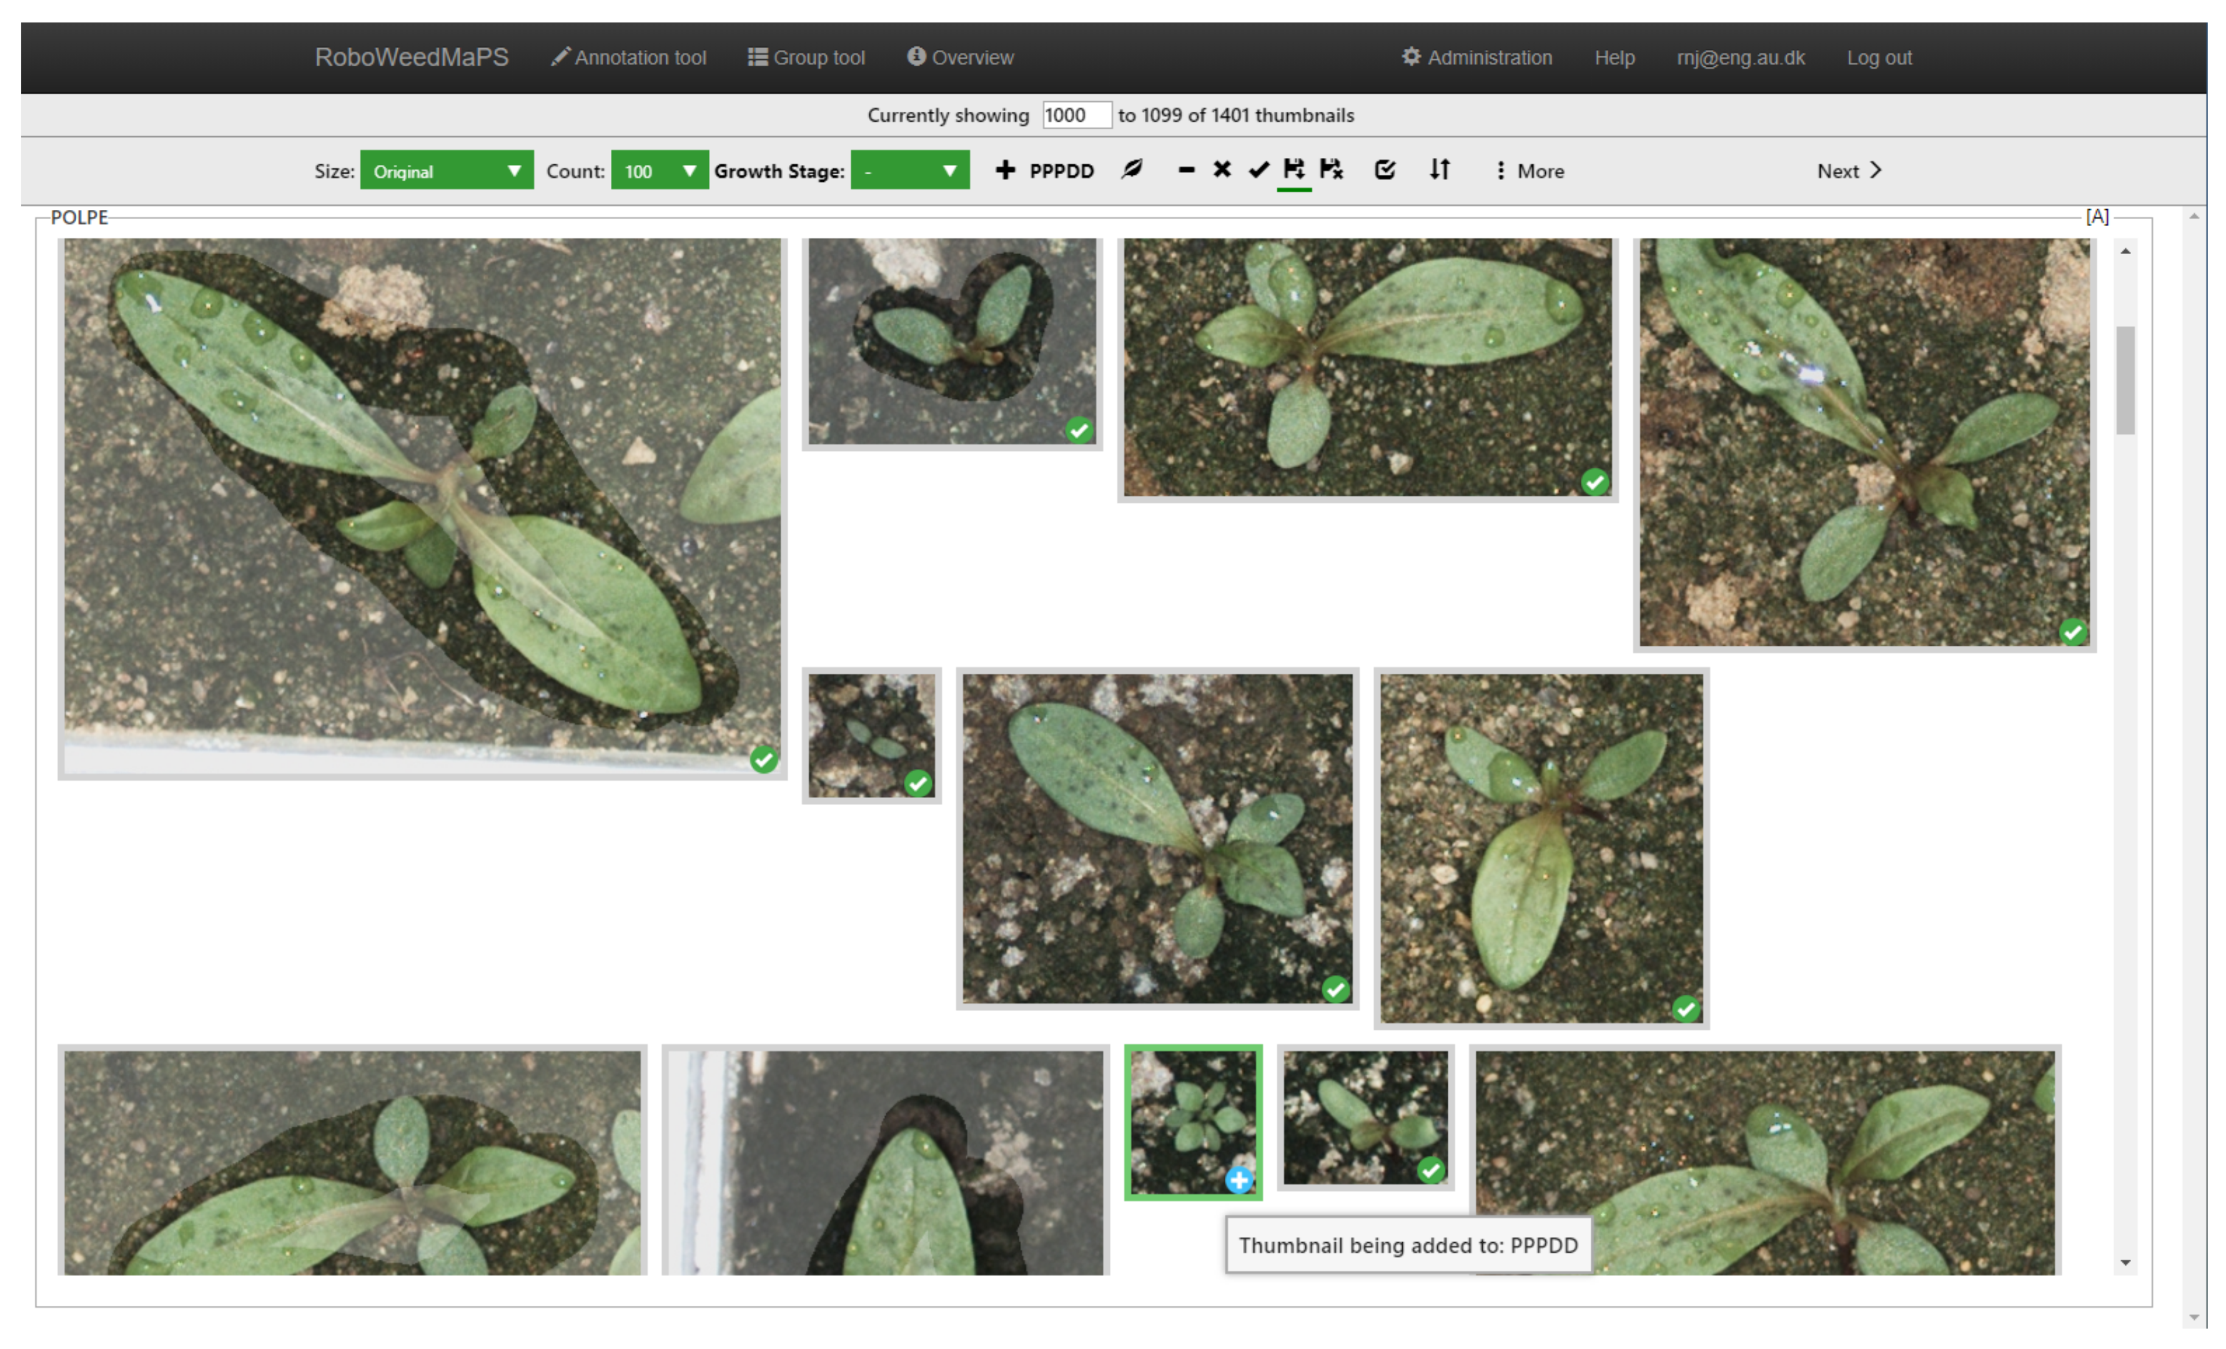Click the X reject icon in toolbar
The image size is (2226, 1349).
(x=1222, y=170)
